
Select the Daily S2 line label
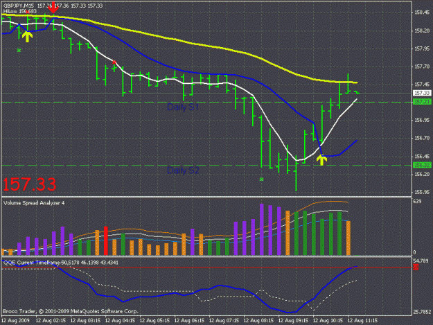click(x=183, y=170)
